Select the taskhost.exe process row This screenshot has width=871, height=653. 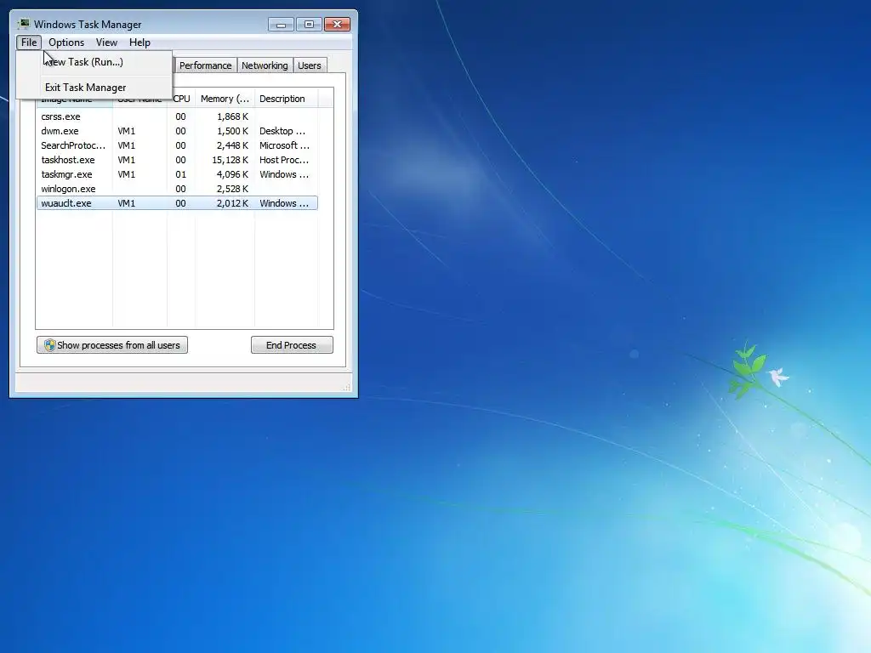(177, 160)
